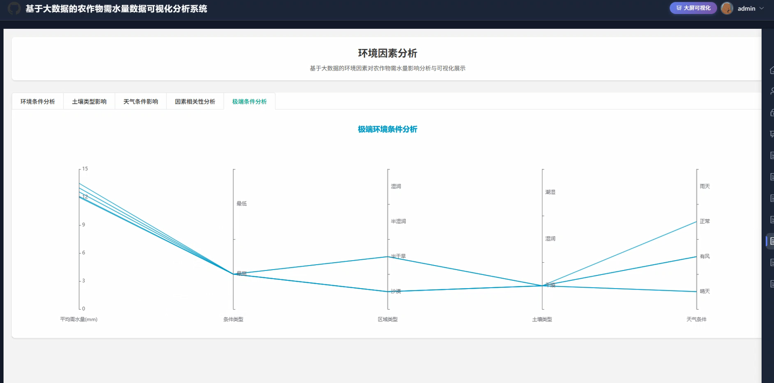Click the admin user avatar
The width and height of the screenshot is (774, 383).
pos(727,8)
